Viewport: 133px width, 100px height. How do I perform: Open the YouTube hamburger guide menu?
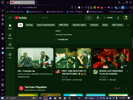(x=10, y=18)
